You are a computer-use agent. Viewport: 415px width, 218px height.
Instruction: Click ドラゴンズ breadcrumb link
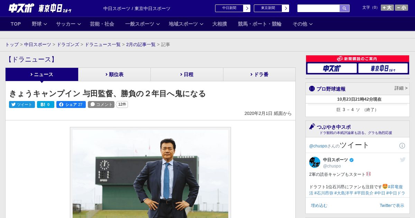click(x=68, y=45)
